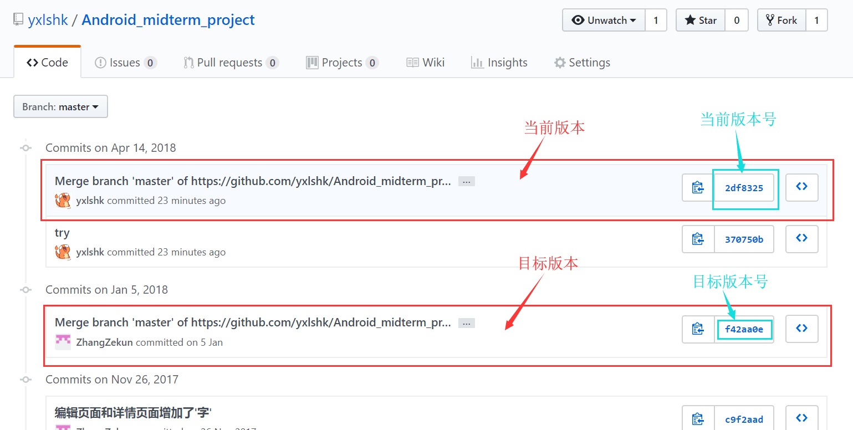Screen dimensions: 853x430
Task: Switch to the Pull requests tab
Action: pyautogui.click(x=231, y=63)
